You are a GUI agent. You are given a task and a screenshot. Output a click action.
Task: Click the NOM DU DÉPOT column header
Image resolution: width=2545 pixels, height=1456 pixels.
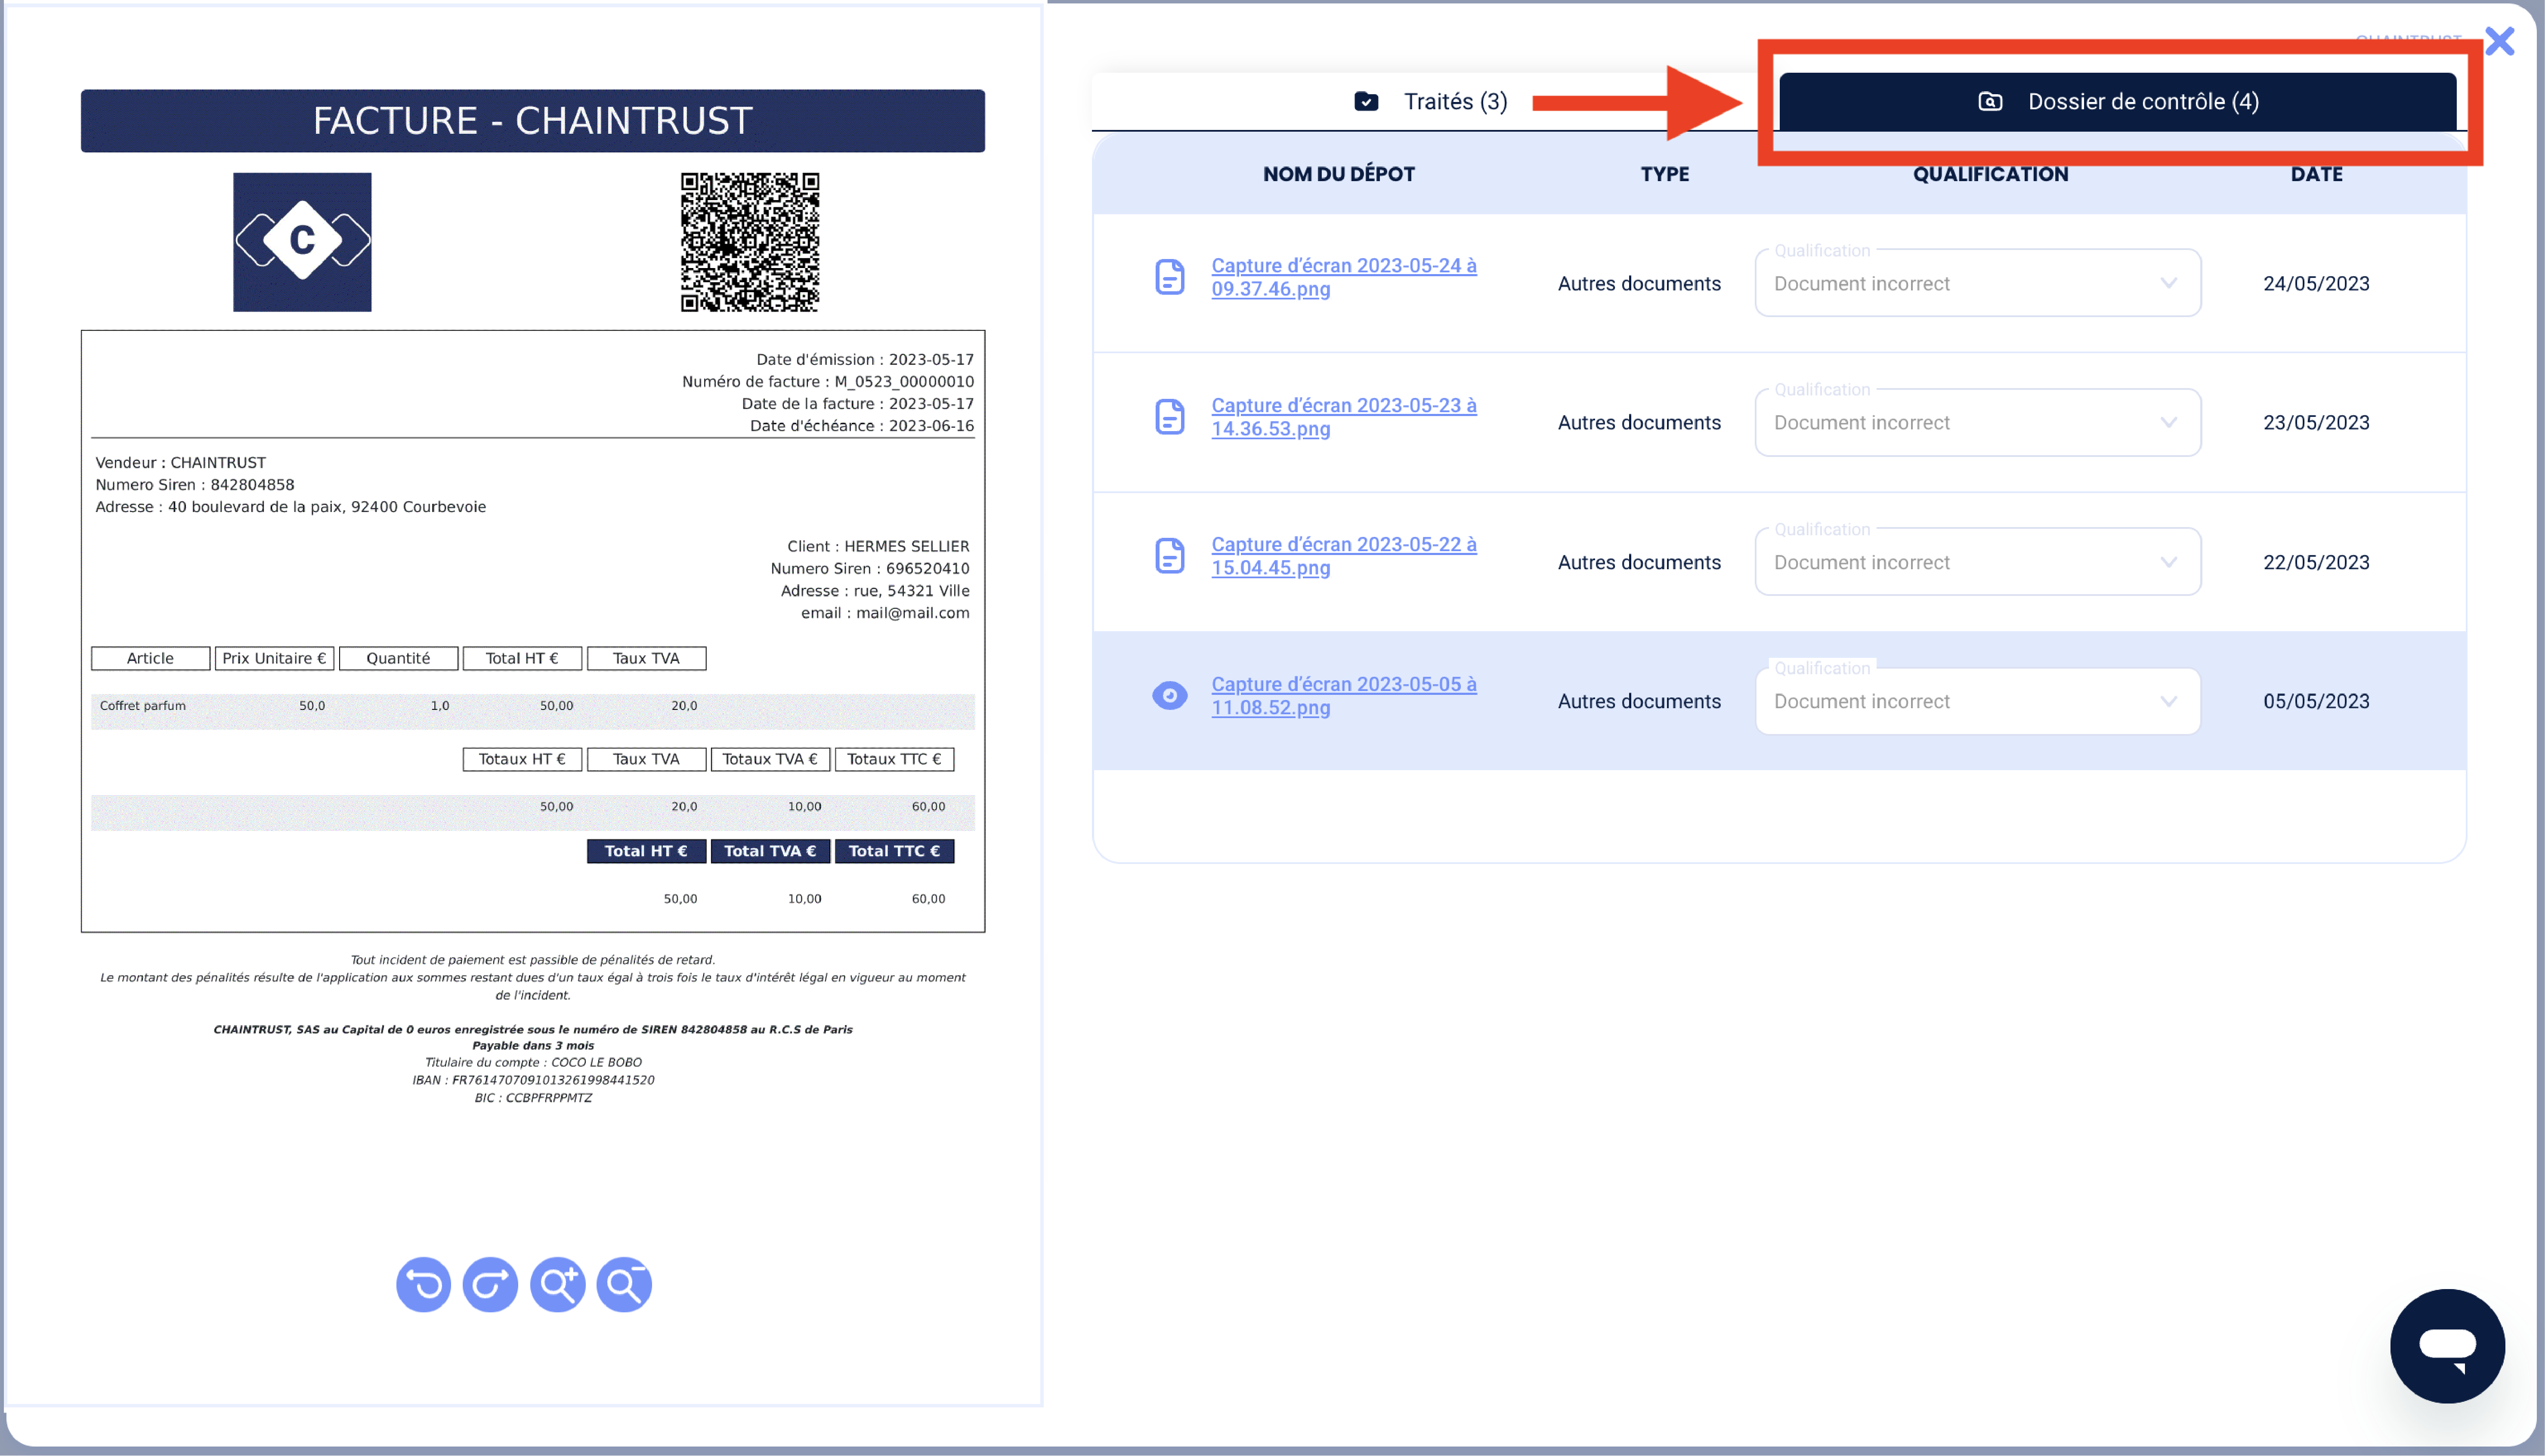[1338, 174]
